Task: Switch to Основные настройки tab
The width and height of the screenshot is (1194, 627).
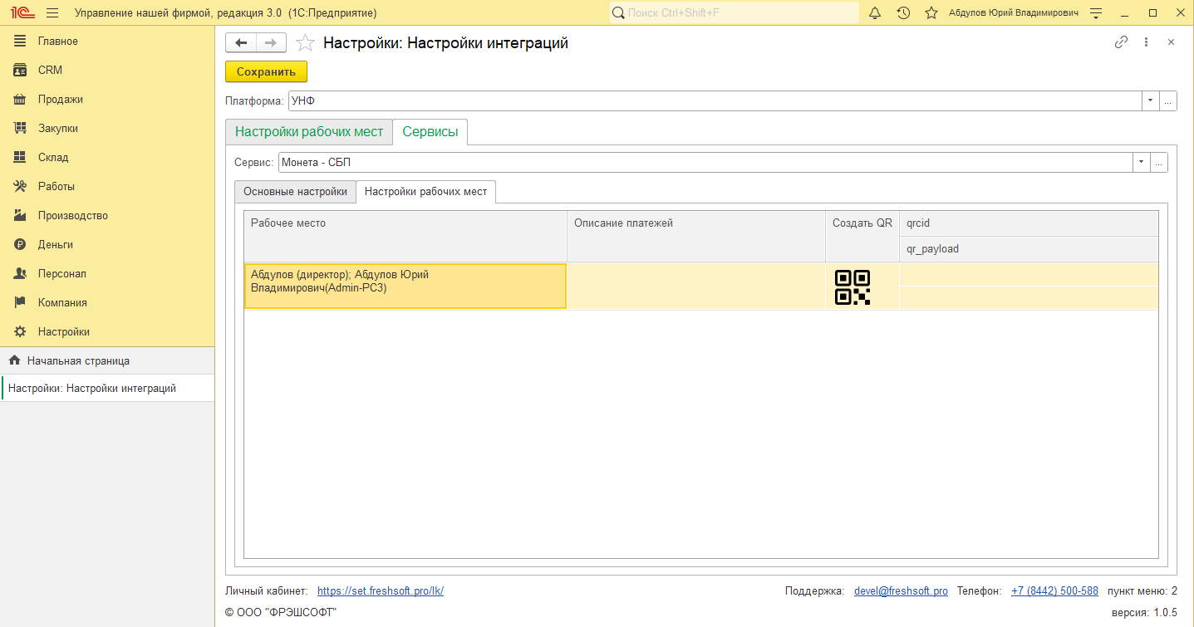Action: (295, 192)
